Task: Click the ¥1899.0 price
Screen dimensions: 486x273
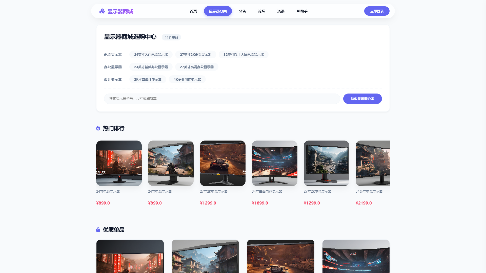Action: (260, 203)
